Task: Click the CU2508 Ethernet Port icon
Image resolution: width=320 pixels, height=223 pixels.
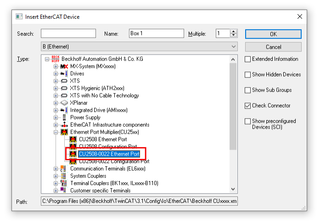Action: pos(73,139)
